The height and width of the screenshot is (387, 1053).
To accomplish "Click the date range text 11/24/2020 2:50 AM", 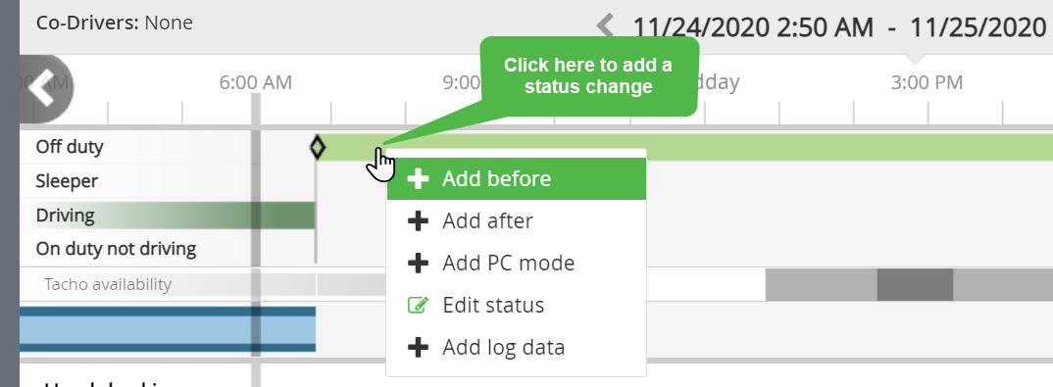I will 754,27.
